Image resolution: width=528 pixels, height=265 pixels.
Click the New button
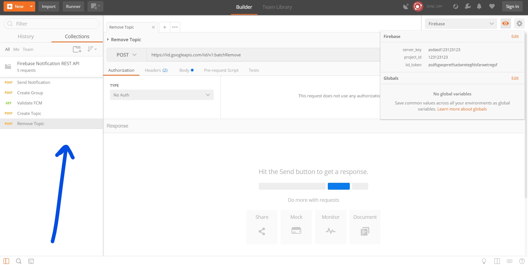tap(15, 6)
